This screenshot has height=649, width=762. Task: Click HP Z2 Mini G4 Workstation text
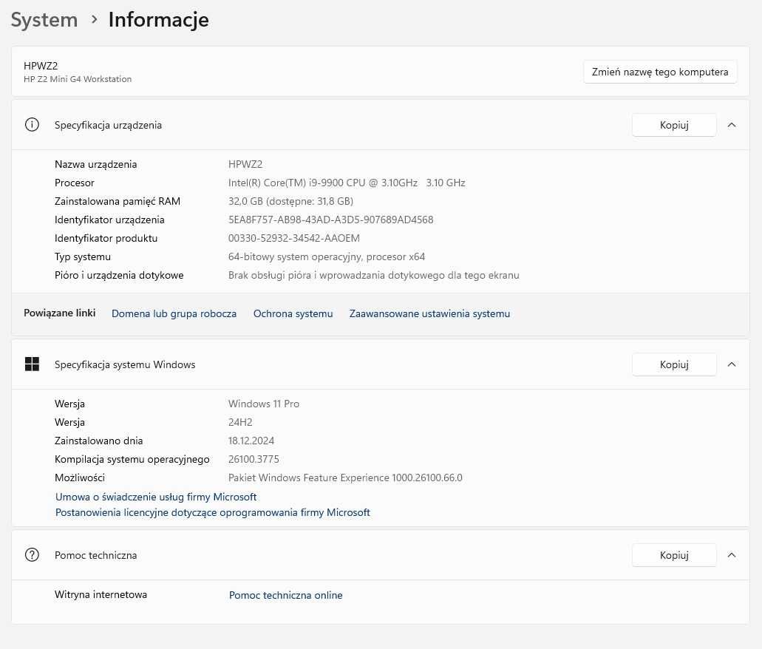pos(78,79)
